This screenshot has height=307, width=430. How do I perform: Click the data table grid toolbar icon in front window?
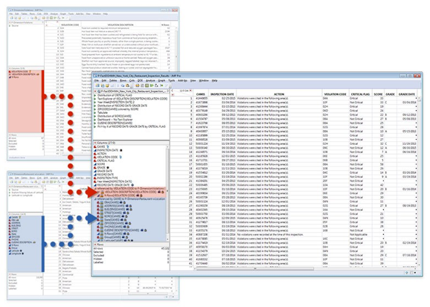coord(147,85)
